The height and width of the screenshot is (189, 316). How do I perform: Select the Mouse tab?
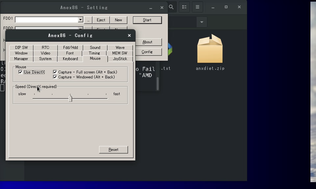click(x=95, y=58)
